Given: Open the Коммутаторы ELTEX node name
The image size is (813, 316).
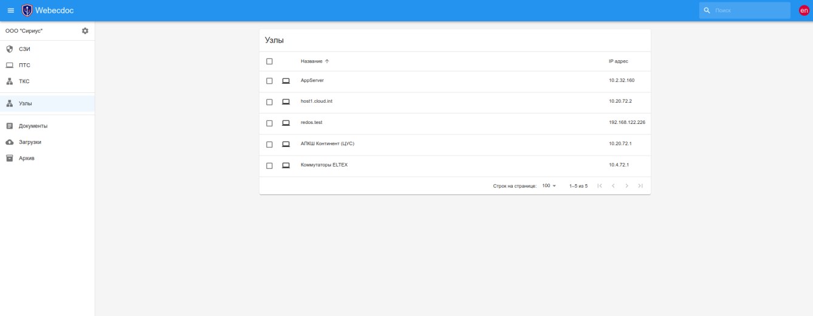Looking at the screenshot, I should pos(324,165).
